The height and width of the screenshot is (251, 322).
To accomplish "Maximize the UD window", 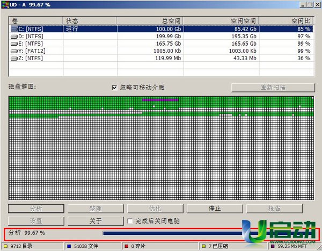I will pyautogui.click(x=310, y=4).
